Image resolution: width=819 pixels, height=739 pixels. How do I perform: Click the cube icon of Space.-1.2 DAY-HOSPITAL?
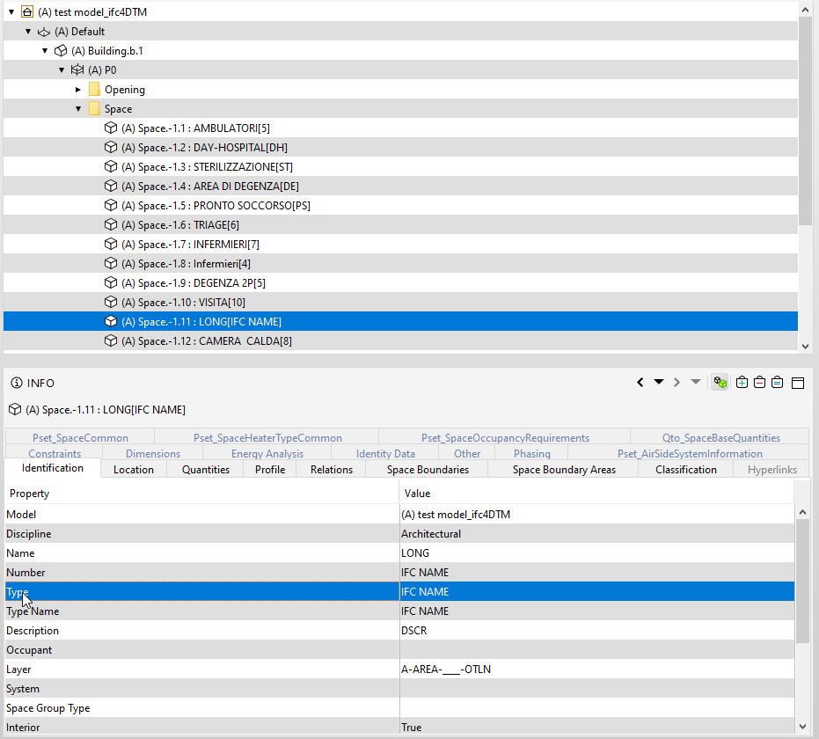(x=111, y=147)
